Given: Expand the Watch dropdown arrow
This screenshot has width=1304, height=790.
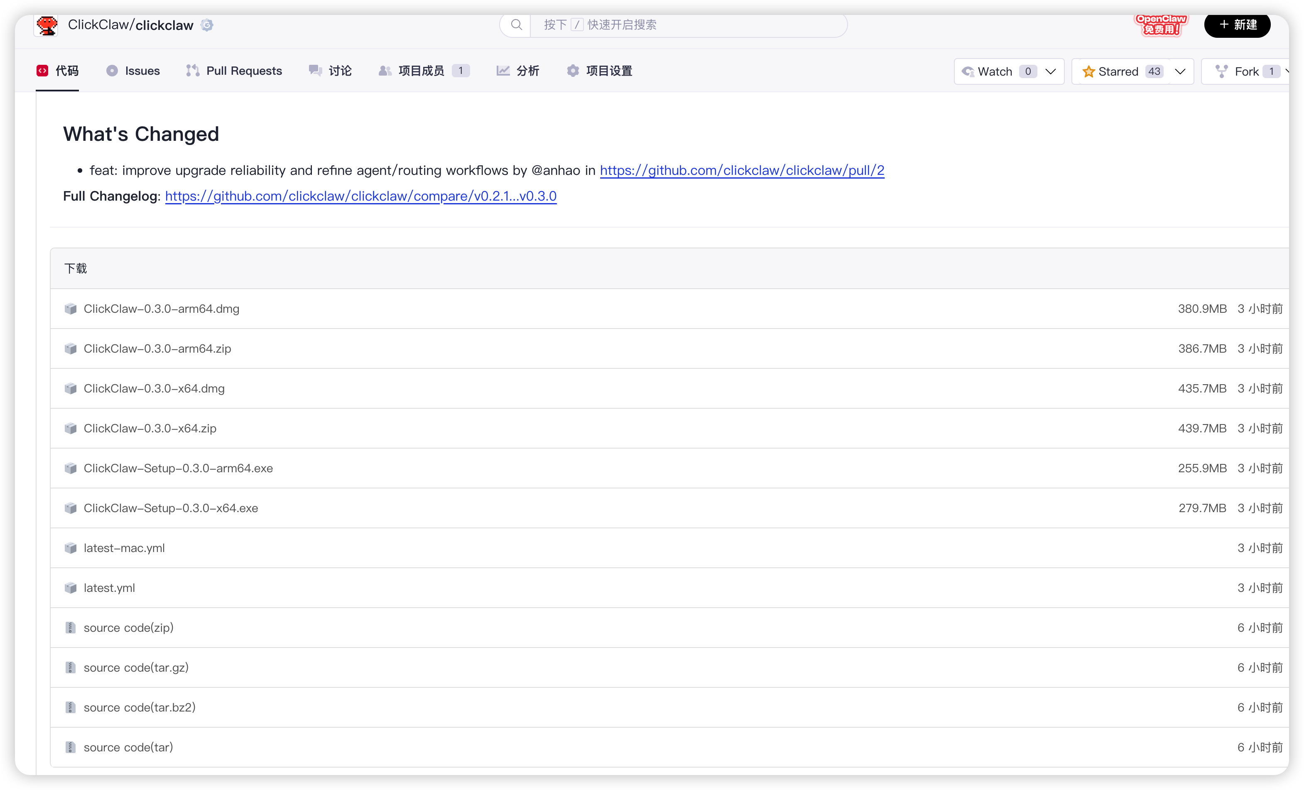Looking at the screenshot, I should point(1051,71).
